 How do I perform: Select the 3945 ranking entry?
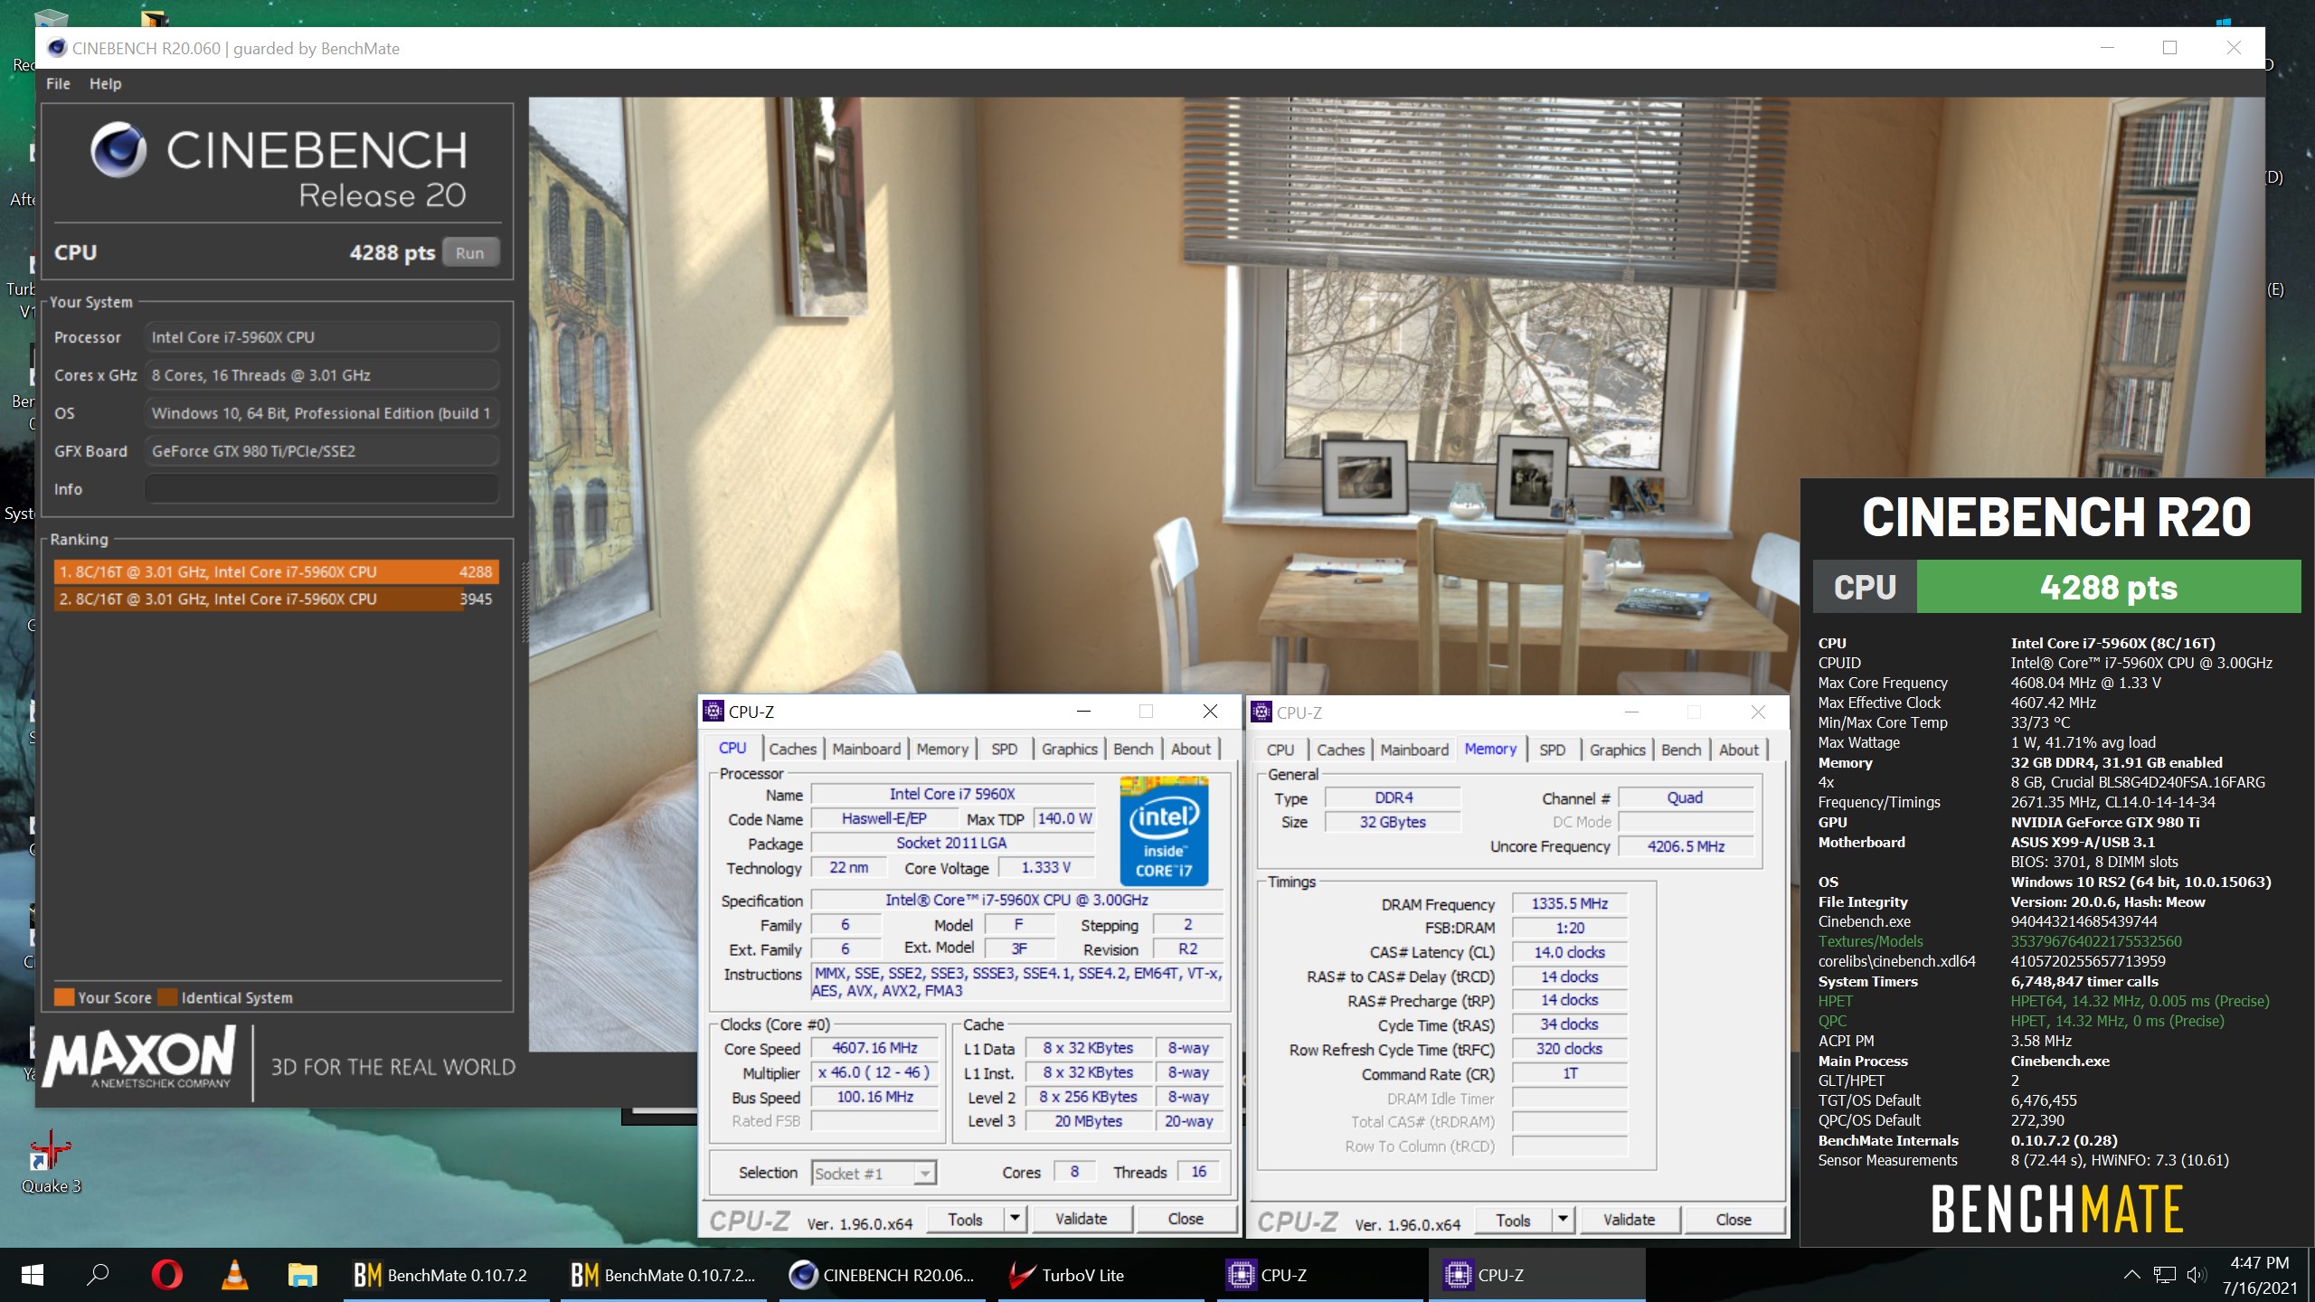click(276, 599)
